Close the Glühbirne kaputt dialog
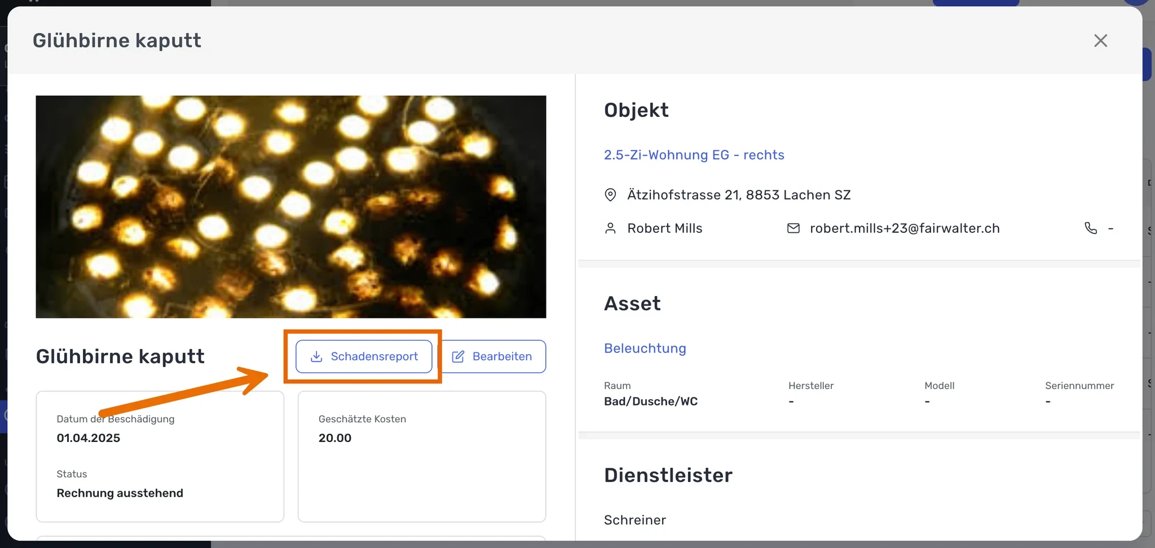This screenshot has height=548, width=1155. pos(1100,41)
